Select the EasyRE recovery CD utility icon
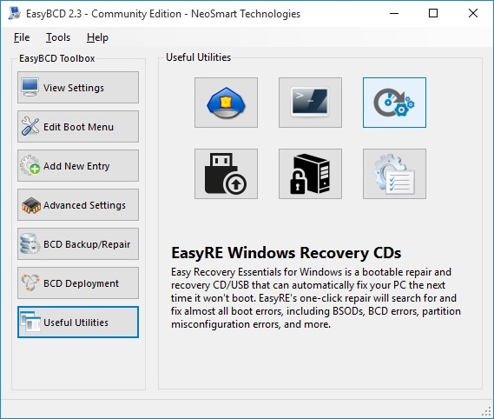This screenshot has width=494, height=419. point(394,103)
